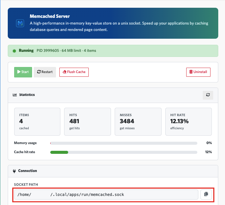Image resolution: width=225 pixels, height=205 pixels.
Task: Select the MISSES 3484 stat card
Action: pyautogui.click(x=138, y=122)
